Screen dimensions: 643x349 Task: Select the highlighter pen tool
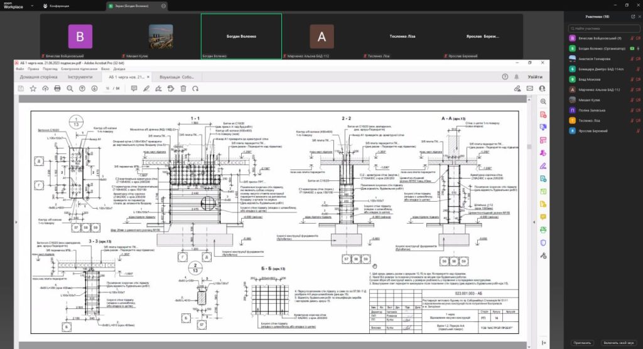pyautogui.click(x=146, y=88)
